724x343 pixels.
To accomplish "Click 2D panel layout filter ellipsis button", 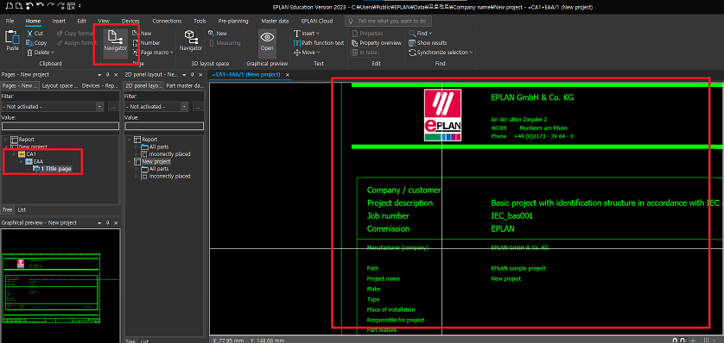I will tap(199, 106).
